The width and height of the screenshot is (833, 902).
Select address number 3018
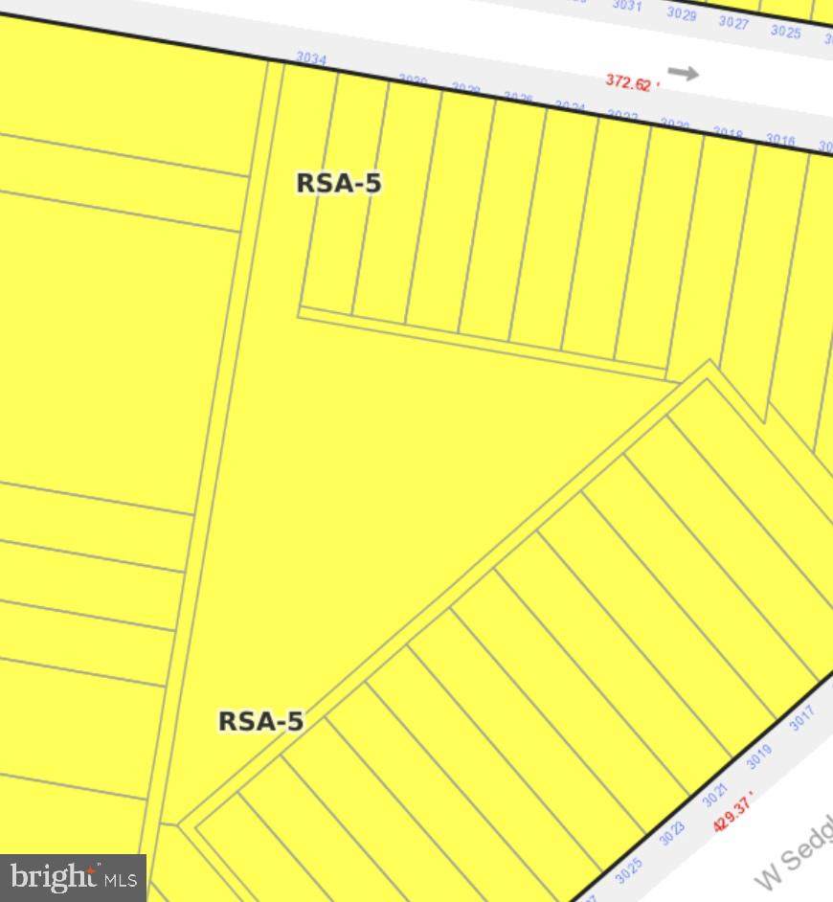pos(728,133)
